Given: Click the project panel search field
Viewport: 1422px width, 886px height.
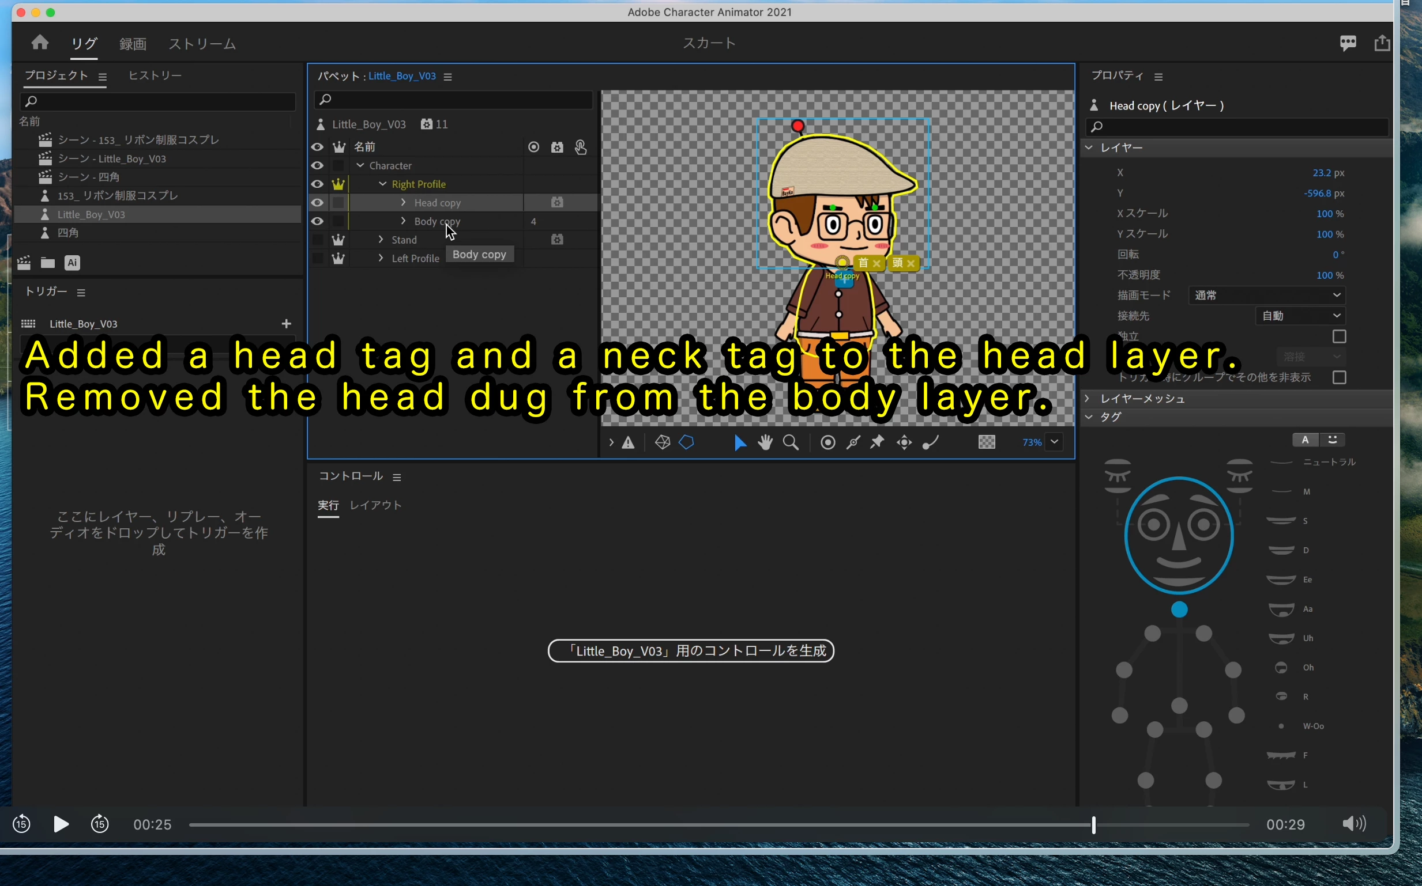Looking at the screenshot, I should click(x=159, y=101).
